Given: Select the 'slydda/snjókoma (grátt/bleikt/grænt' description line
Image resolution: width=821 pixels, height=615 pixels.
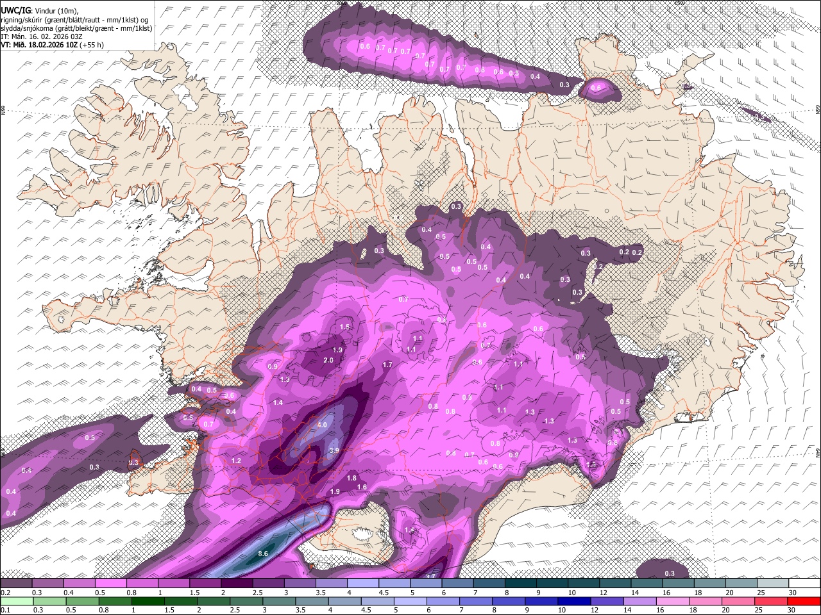Looking at the screenshot, I should 76,28.
